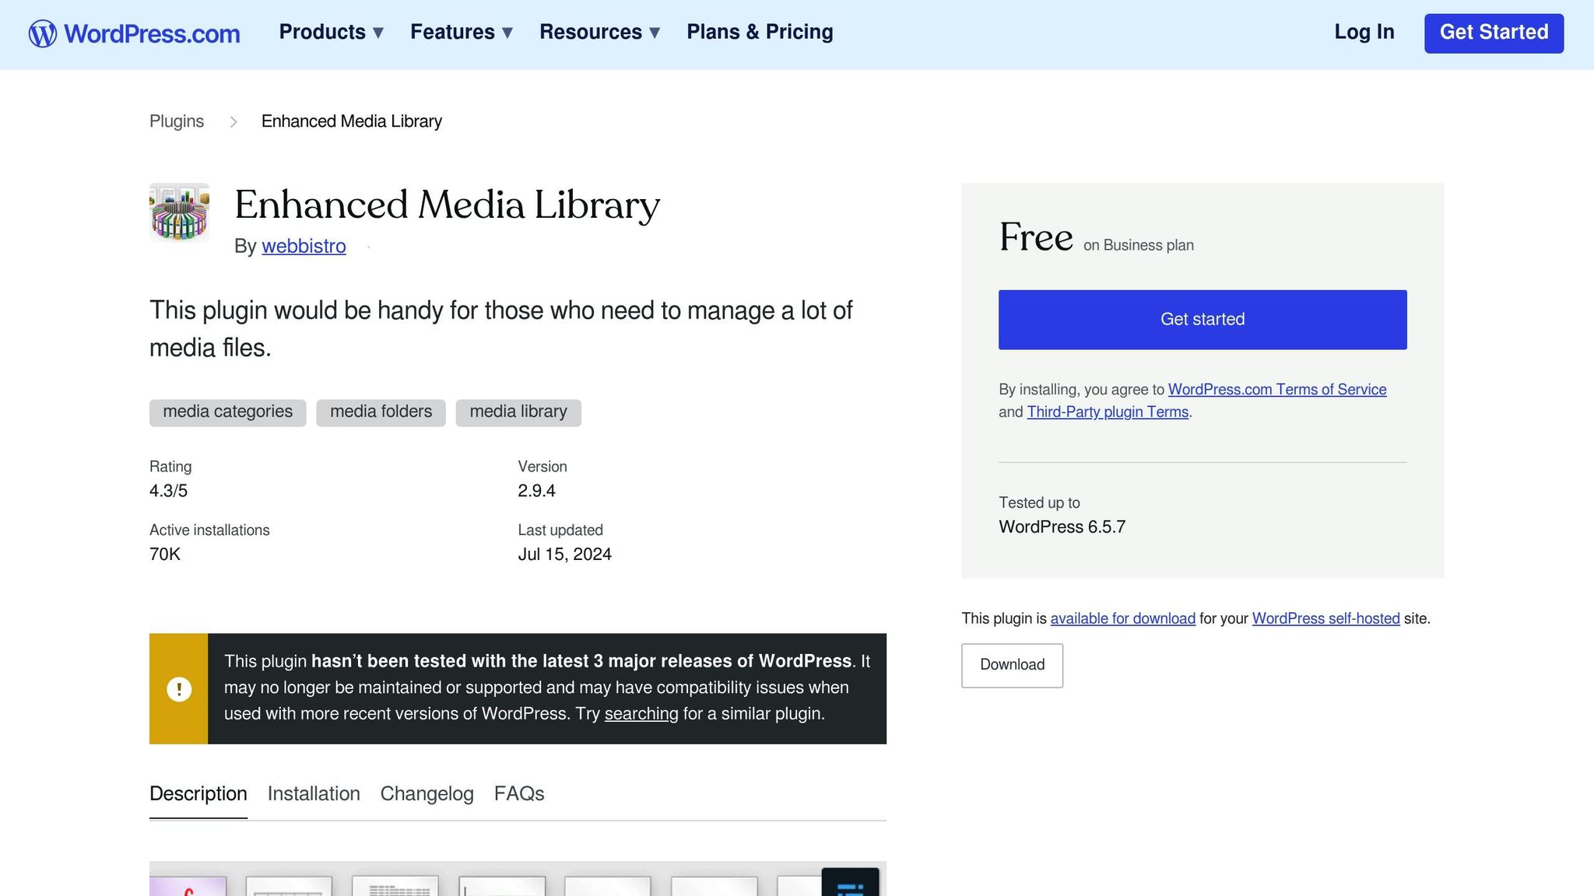Open the webbistro author link
The width and height of the screenshot is (1594, 896).
tap(304, 247)
